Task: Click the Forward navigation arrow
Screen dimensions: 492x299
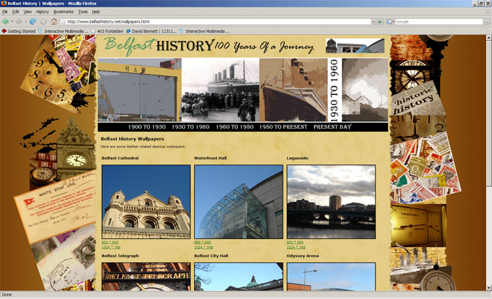Action: click(x=17, y=21)
